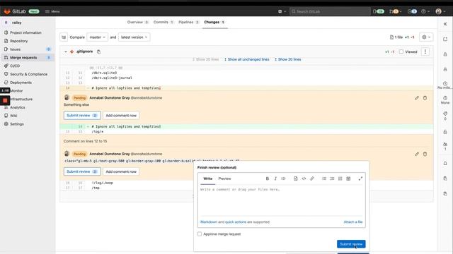The width and height of the screenshot is (453, 254).
Task: Apply italic formatting in editor
Action: (275, 179)
